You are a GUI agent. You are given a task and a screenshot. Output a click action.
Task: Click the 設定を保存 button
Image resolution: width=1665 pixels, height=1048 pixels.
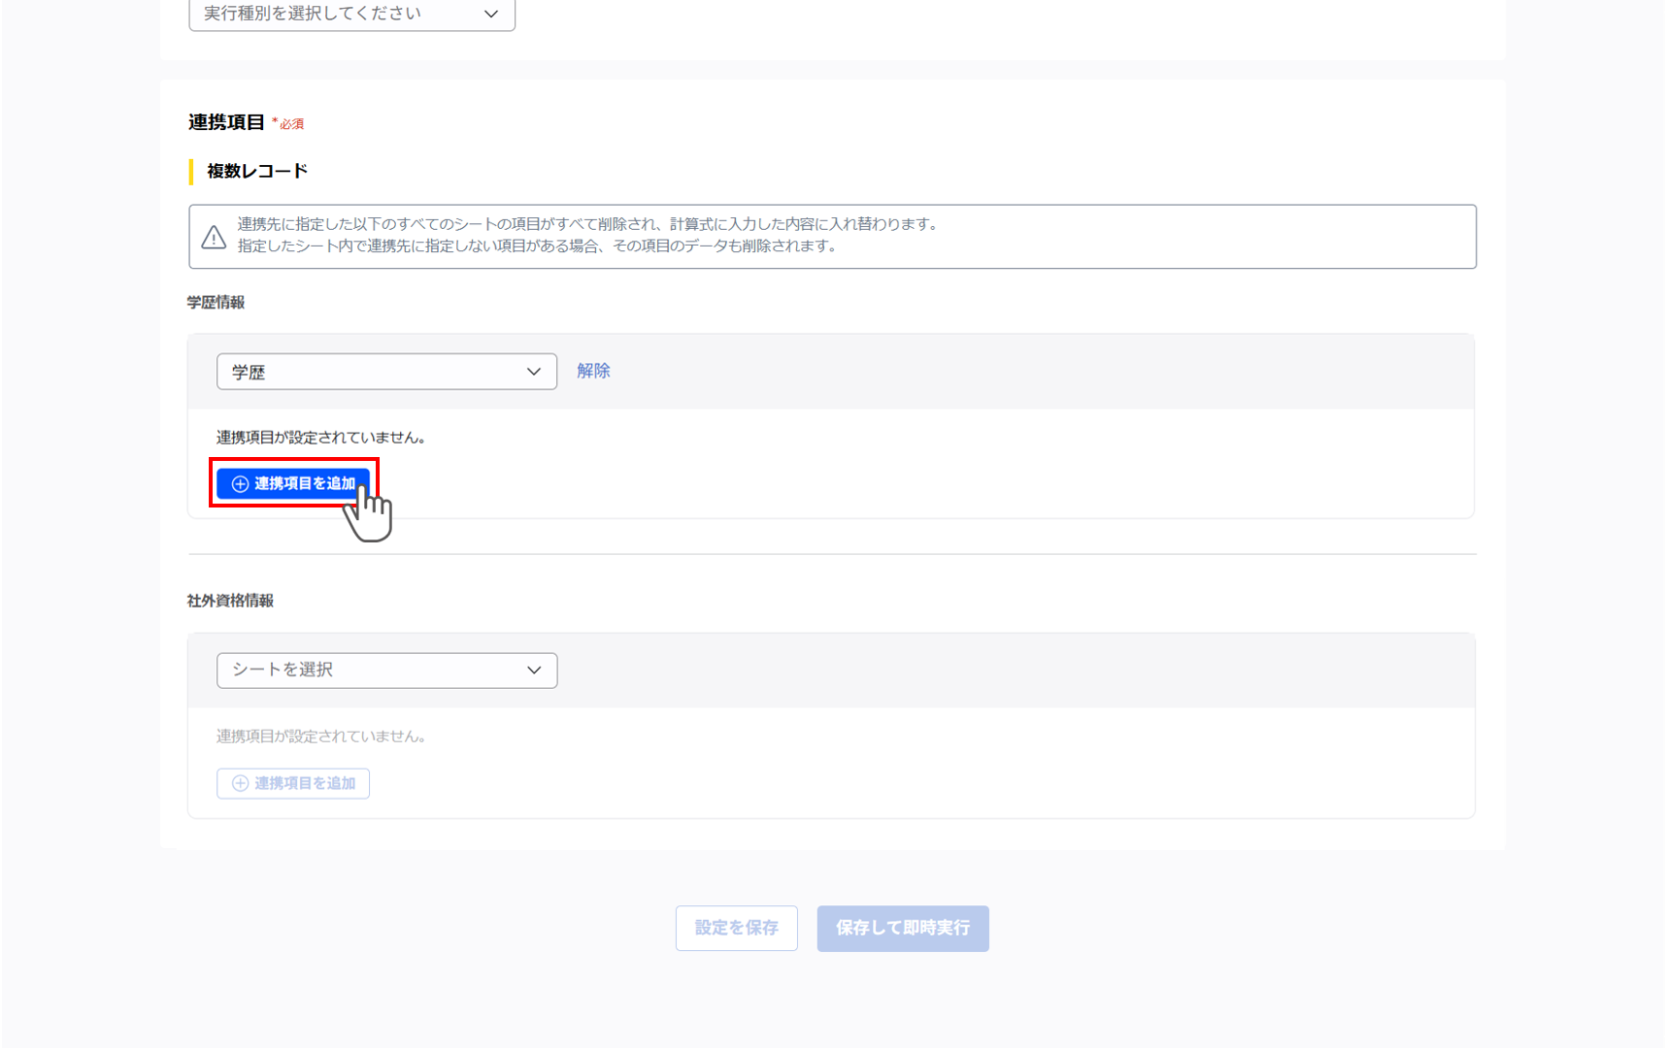(736, 928)
